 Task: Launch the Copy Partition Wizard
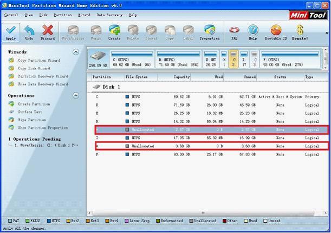click(x=39, y=61)
